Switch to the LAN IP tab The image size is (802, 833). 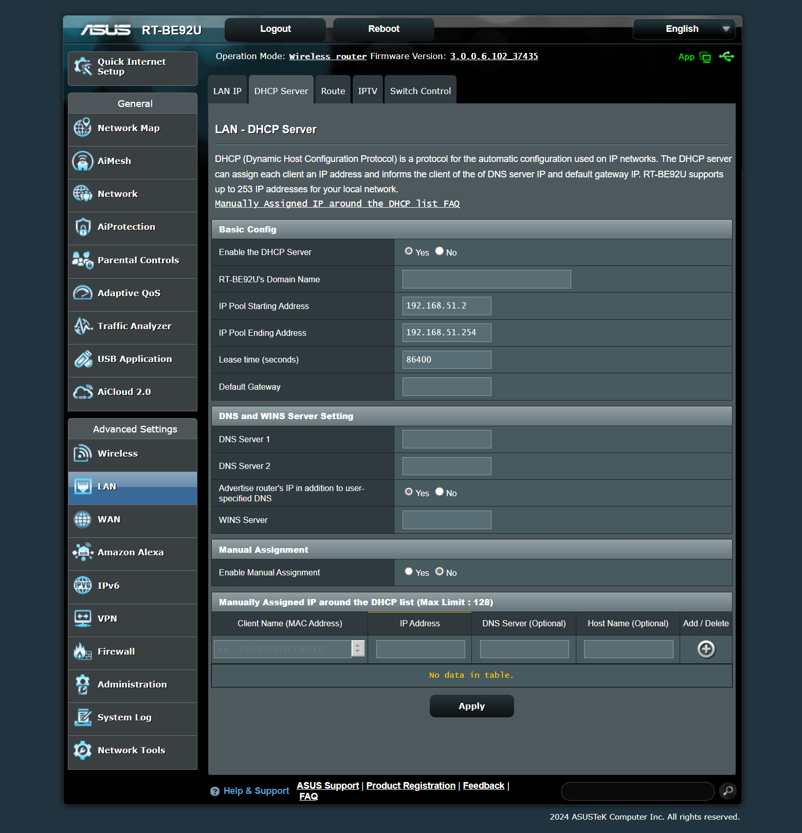(x=227, y=91)
